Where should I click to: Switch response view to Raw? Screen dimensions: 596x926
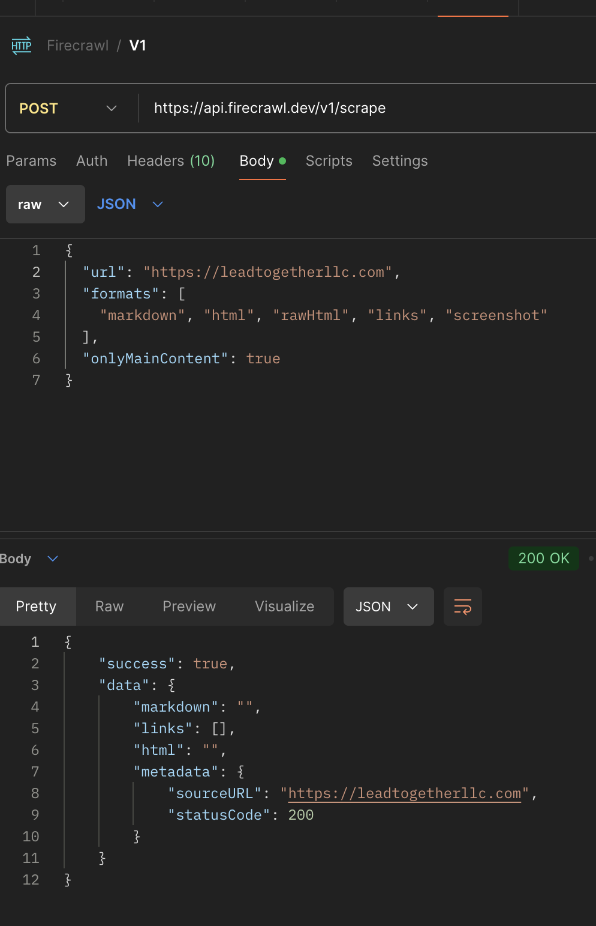[109, 607]
